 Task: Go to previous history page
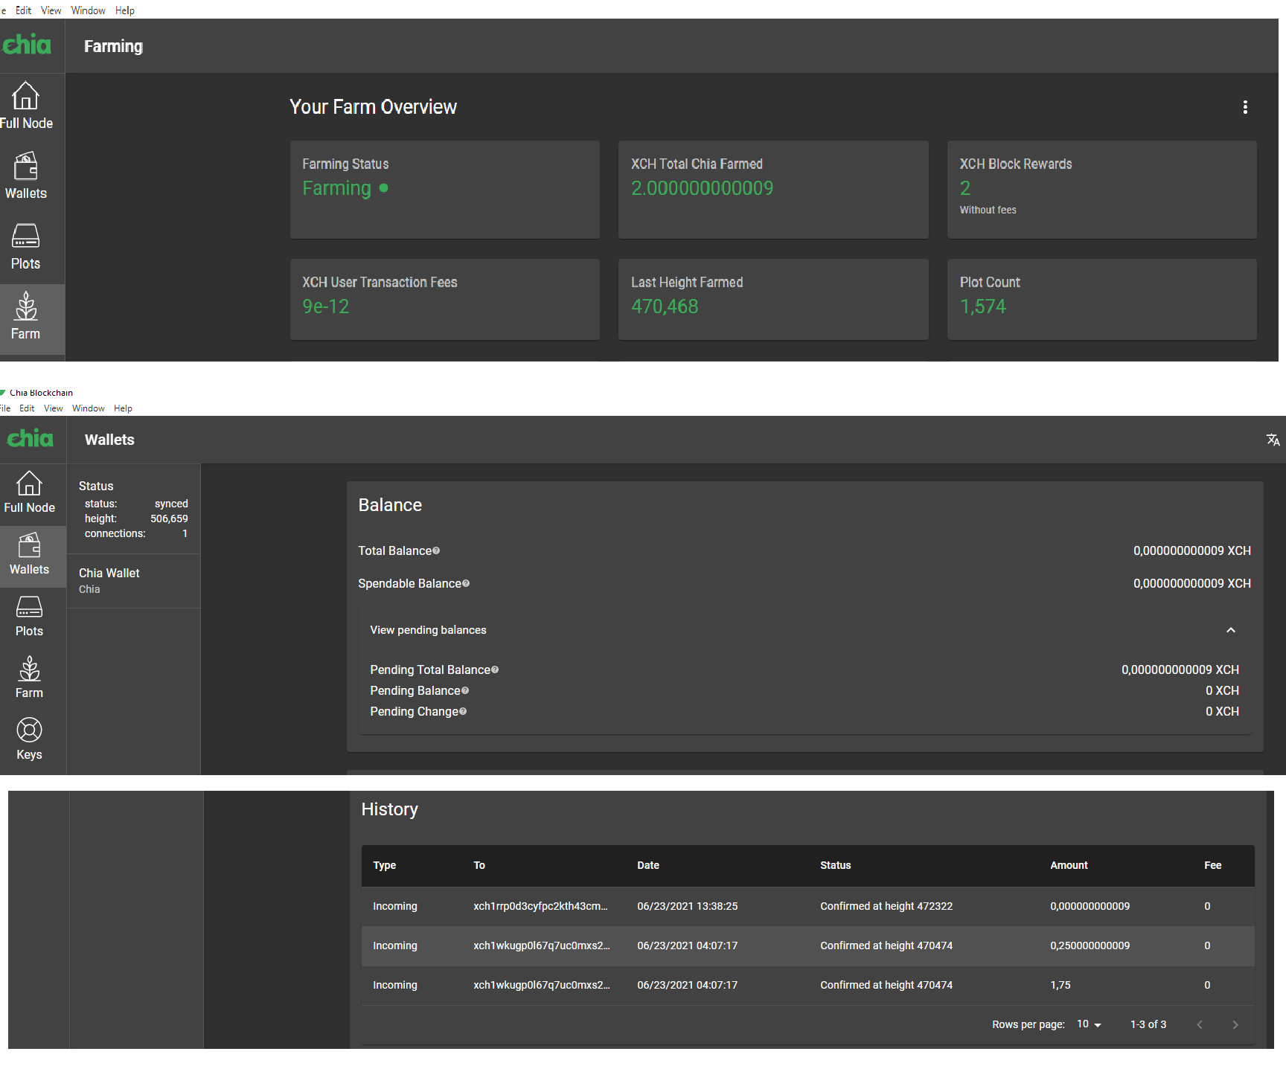click(x=1200, y=1024)
